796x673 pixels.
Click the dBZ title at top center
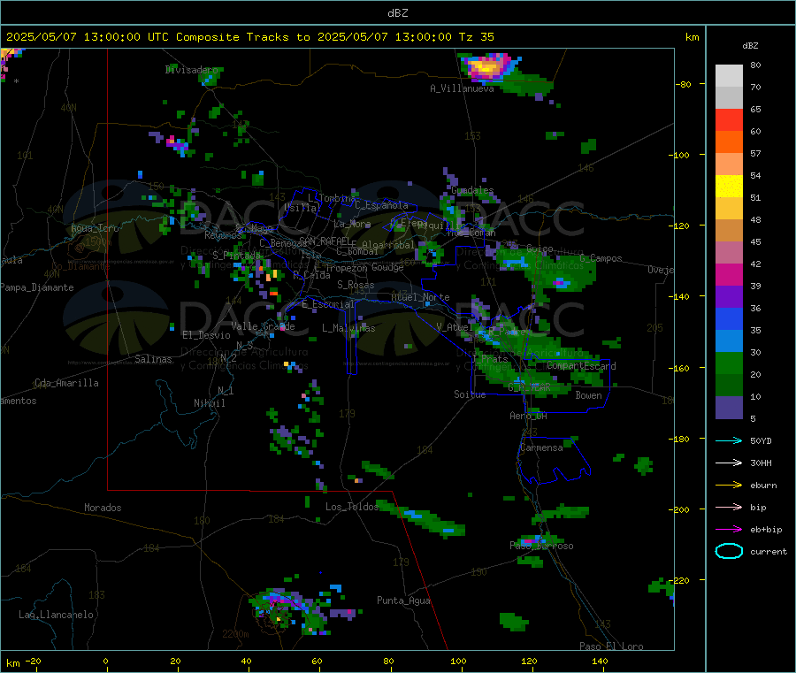397,13
